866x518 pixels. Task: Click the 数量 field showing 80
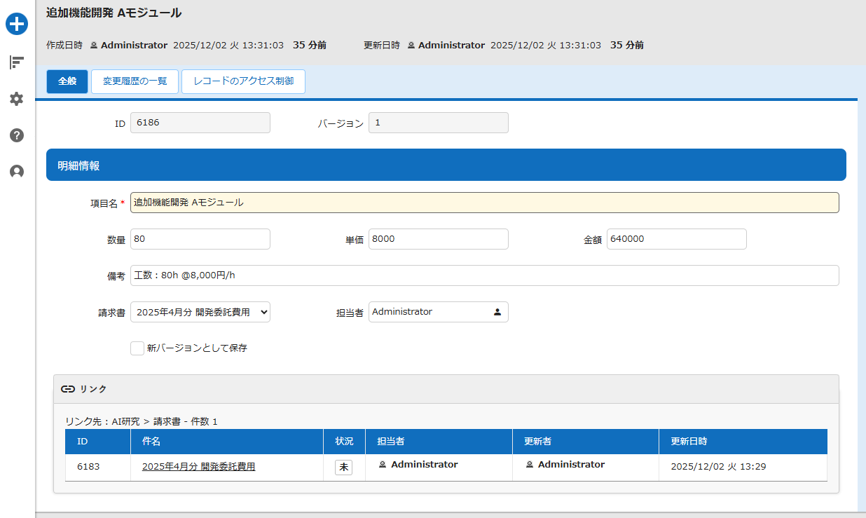[200, 239]
